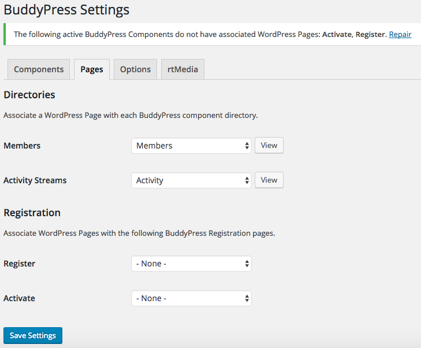
Task: Click the Repair link in the notice
Action: [400, 35]
